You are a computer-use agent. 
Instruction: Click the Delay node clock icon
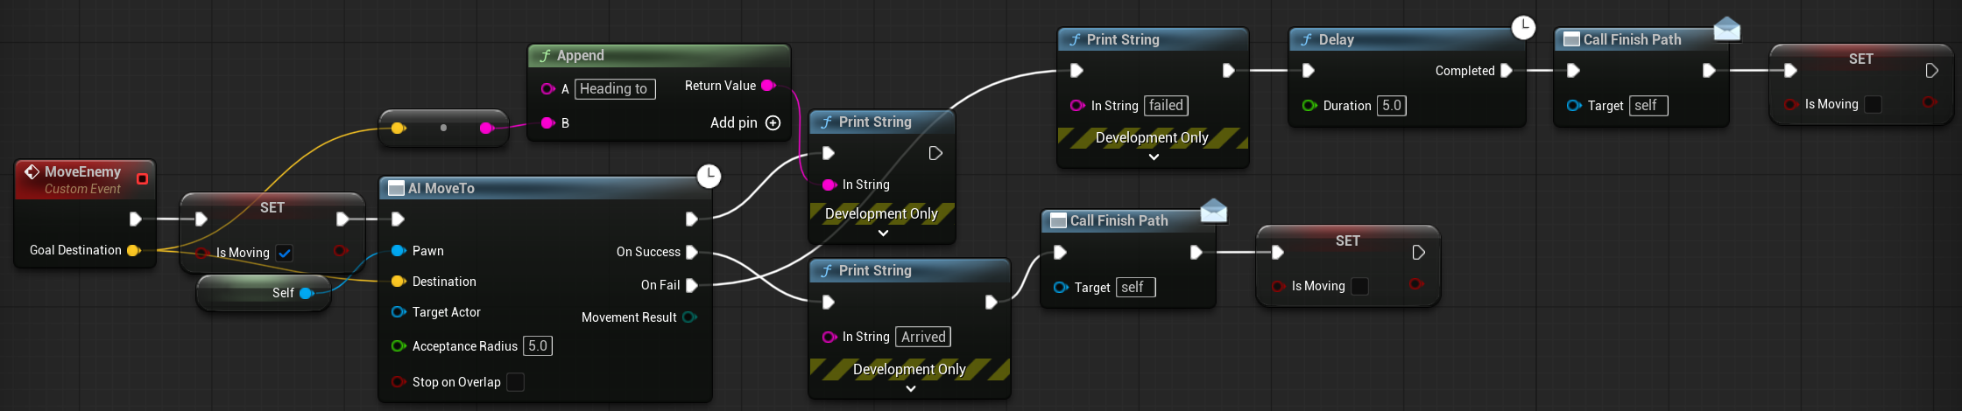pos(1524,27)
